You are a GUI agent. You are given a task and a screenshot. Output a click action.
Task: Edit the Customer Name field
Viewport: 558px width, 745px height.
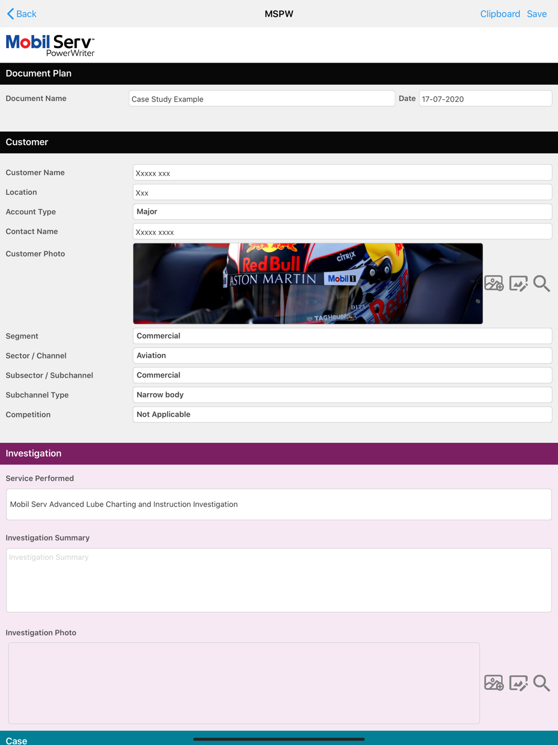[342, 173]
